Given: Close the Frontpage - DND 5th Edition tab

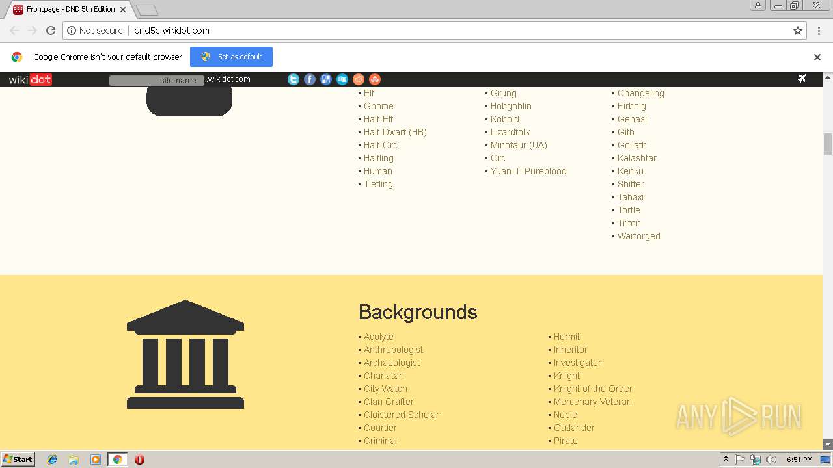Looking at the screenshot, I should 123,10.
